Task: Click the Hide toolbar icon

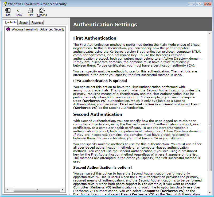Action: [8, 12]
